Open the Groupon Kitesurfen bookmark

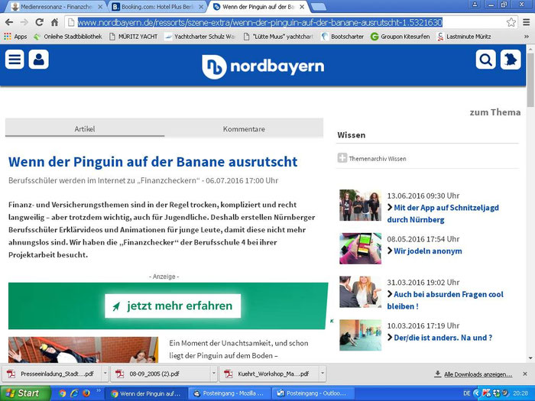[x=400, y=37]
